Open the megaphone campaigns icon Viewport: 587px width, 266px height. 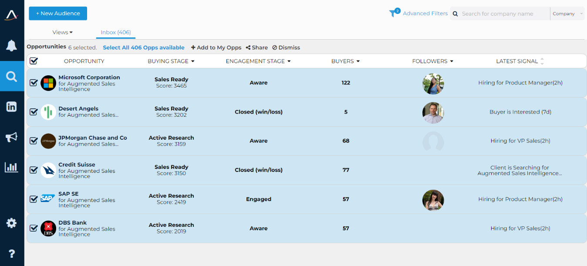tap(11, 137)
